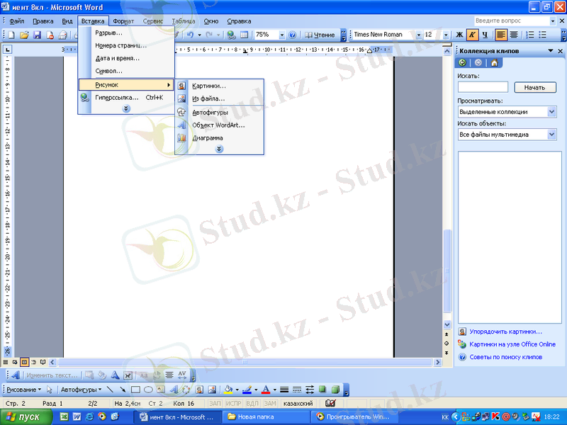
Task: Open the 'Все файлы мультимедиа' dropdown
Action: [551, 135]
